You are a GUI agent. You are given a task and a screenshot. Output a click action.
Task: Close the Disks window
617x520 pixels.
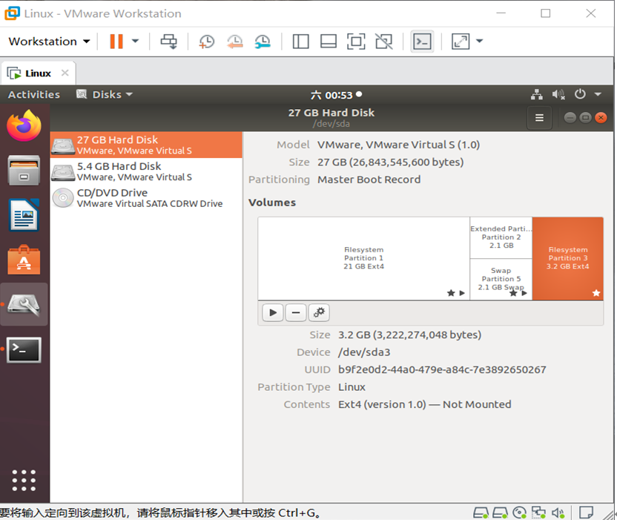pyautogui.click(x=601, y=117)
